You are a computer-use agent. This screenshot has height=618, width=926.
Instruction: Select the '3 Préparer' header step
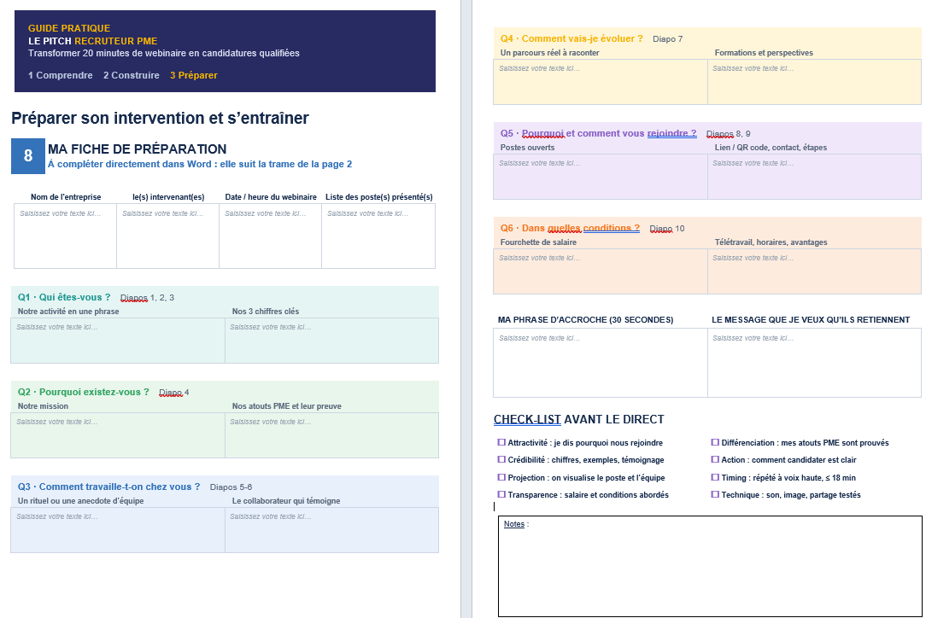click(194, 75)
